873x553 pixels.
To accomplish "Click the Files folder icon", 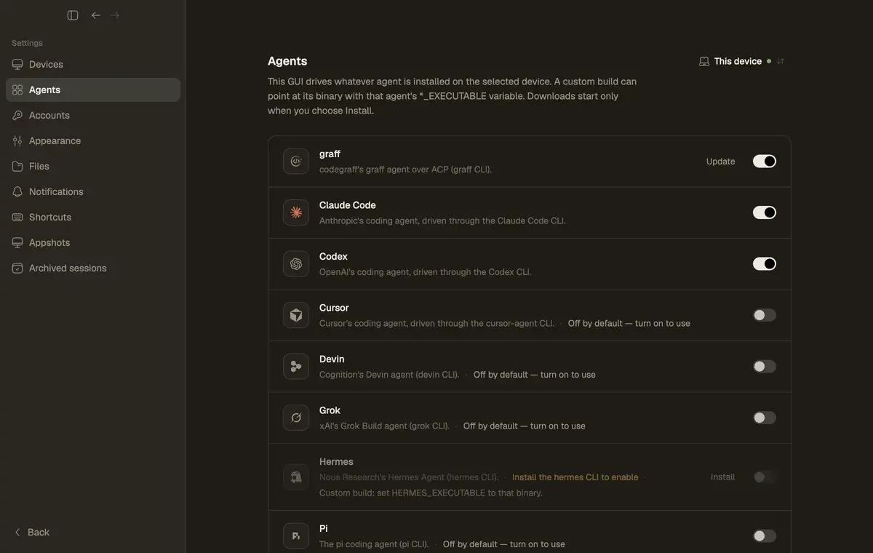I will [17, 166].
